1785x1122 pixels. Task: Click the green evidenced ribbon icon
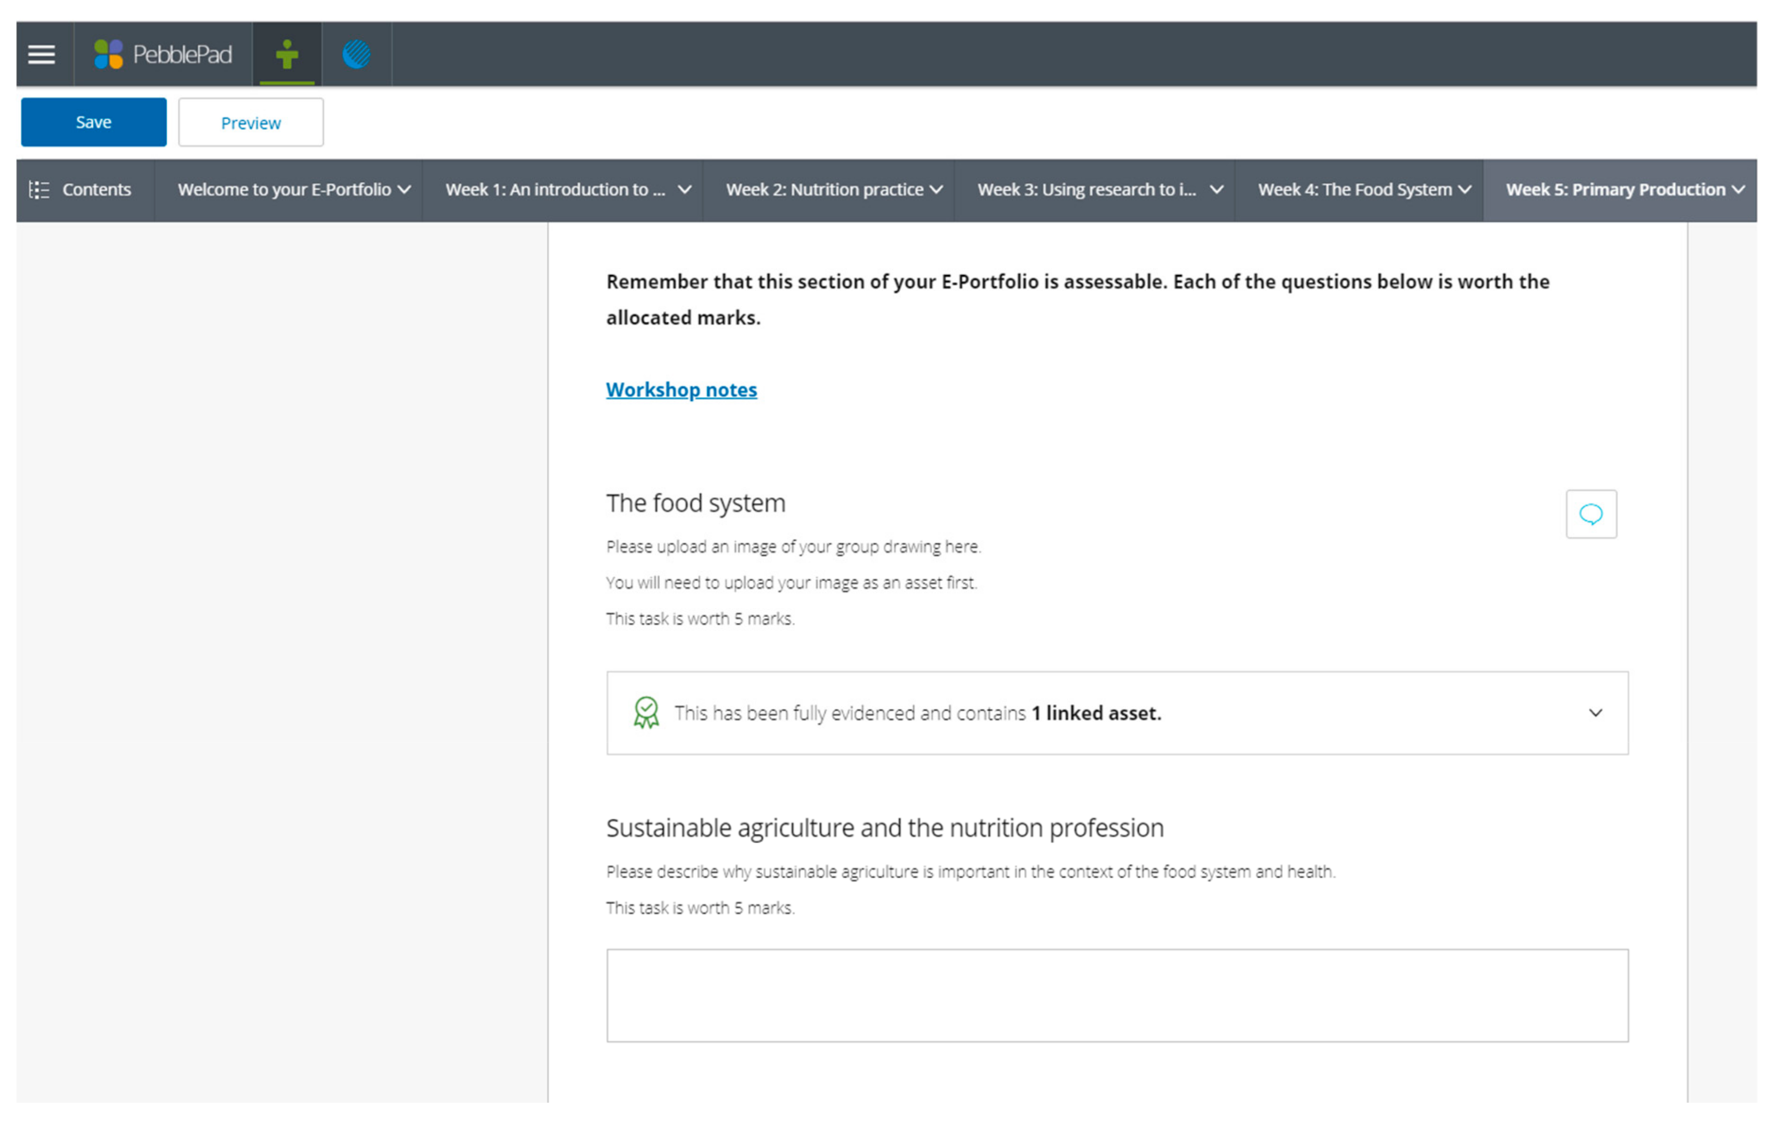tap(646, 713)
